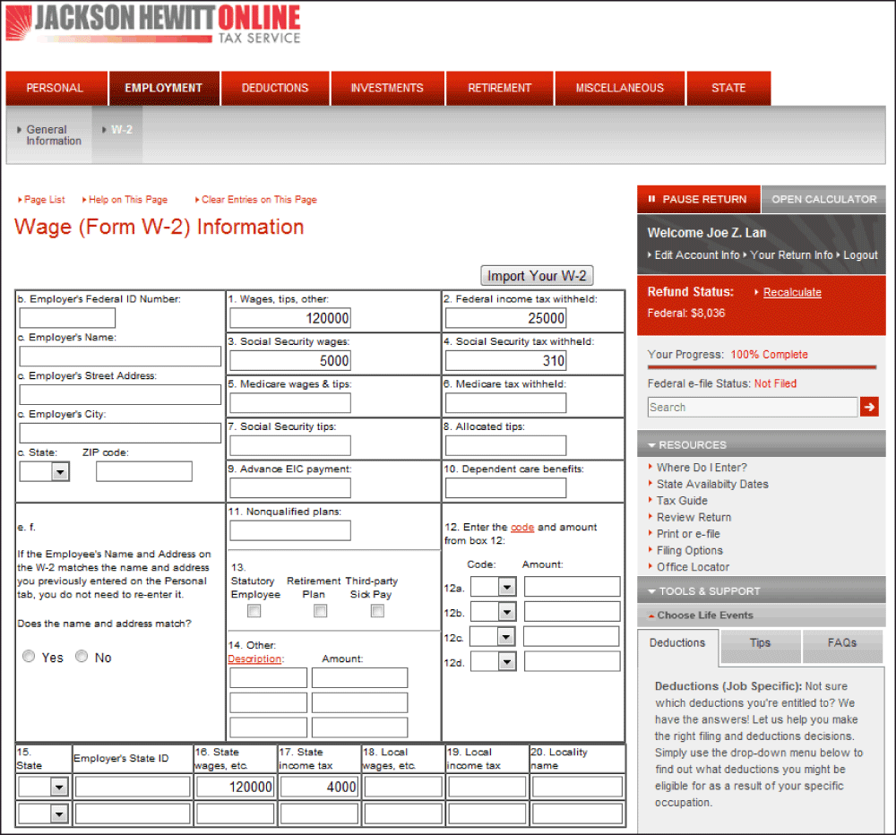Click Pause Return button

pyautogui.click(x=698, y=200)
